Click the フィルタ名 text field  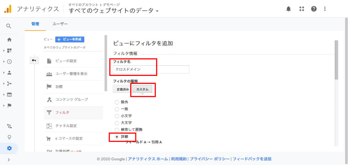pos(151,69)
